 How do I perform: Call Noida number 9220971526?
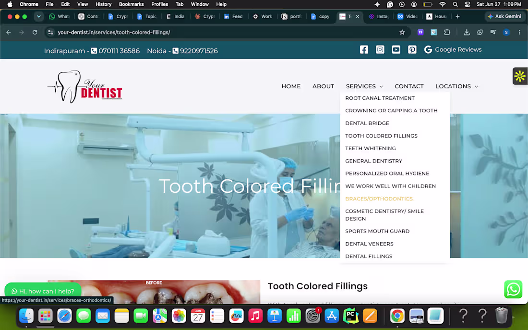(x=195, y=51)
